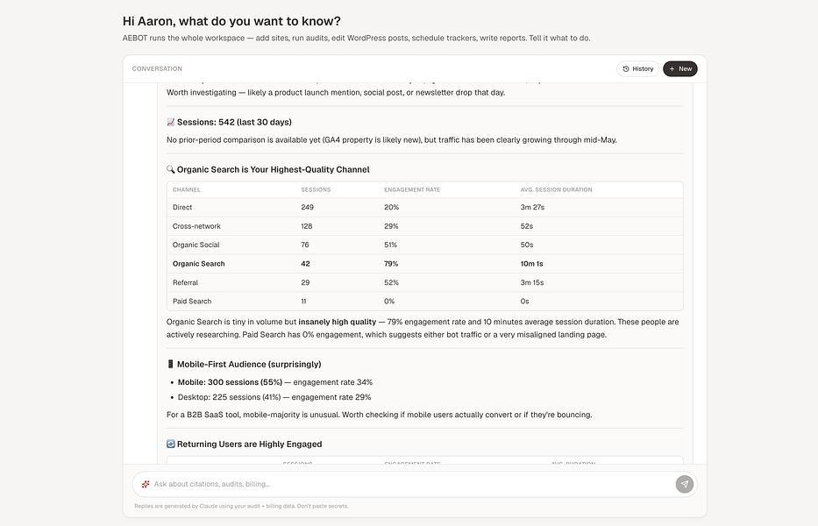Click the Cross-network channel row

pos(425,226)
